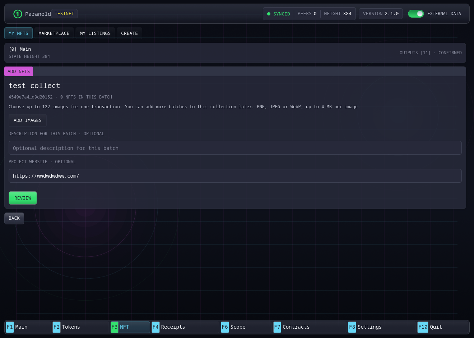Click the ADD NFTS section label

tap(19, 72)
